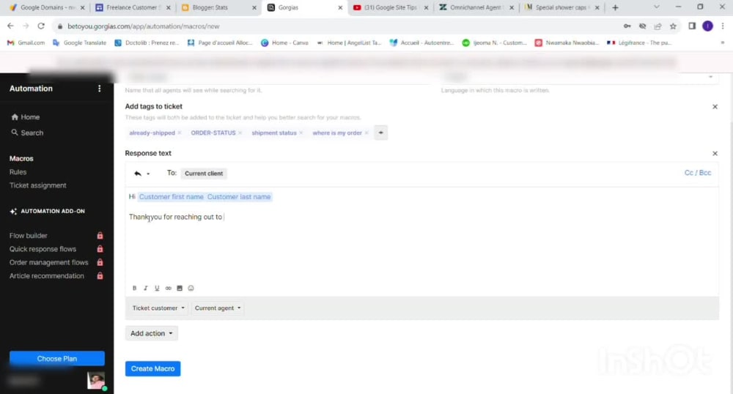The image size is (733, 394).
Task: Click the Underline formatting icon
Action: [x=157, y=288]
